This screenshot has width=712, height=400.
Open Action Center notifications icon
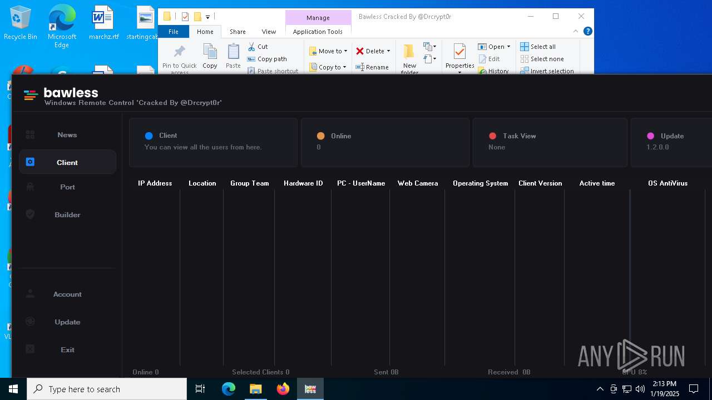[x=694, y=389]
